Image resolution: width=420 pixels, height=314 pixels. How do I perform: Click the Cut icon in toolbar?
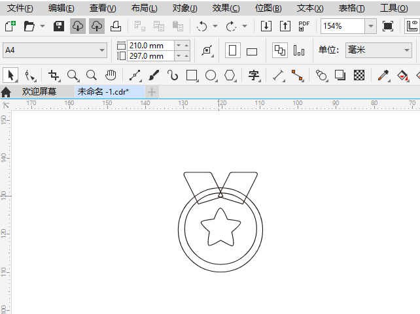140,26
